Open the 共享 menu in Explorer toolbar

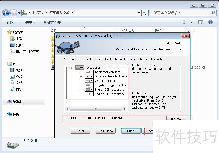[30, 22]
